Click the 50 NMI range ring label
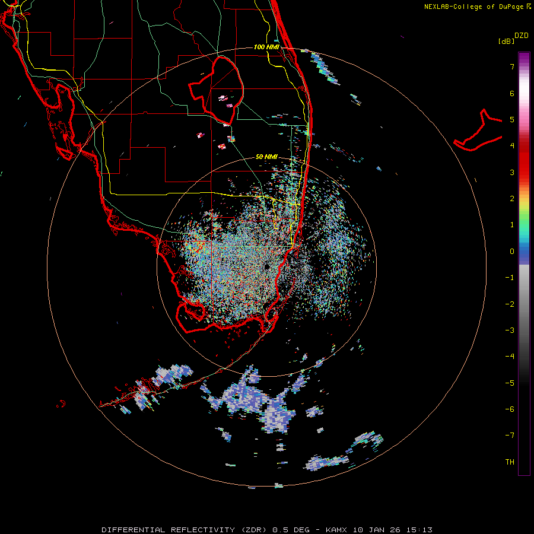Viewport: 534px width, 534px height. [x=266, y=157]
